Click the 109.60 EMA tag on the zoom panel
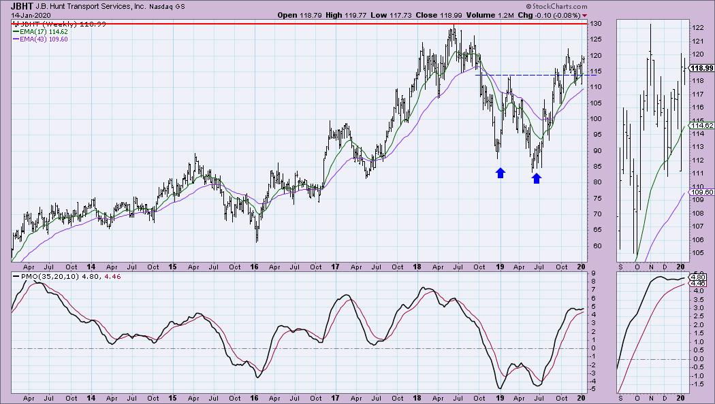Image resolution: width=715 pixels, height=404 pixels. click(702, 192)
